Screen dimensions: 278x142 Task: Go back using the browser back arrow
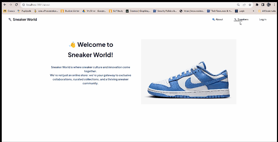5,5
